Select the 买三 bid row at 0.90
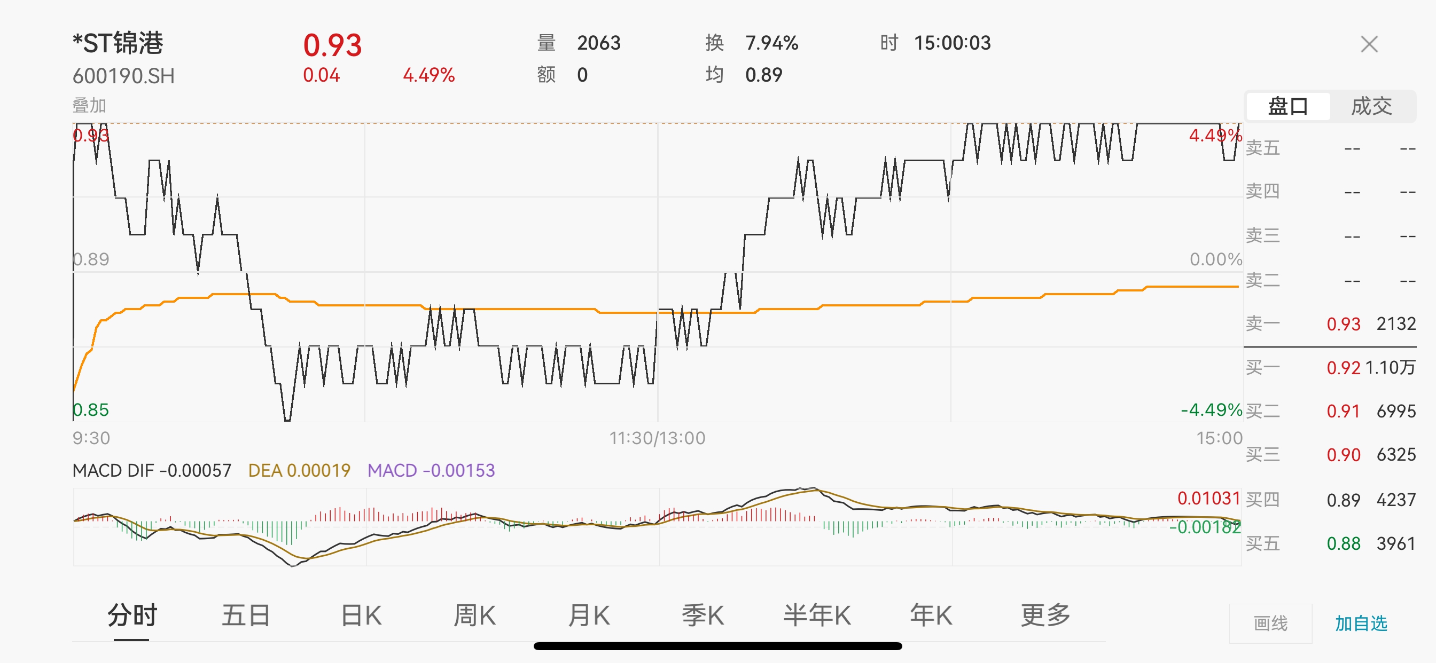 (x=1330, y=455)
